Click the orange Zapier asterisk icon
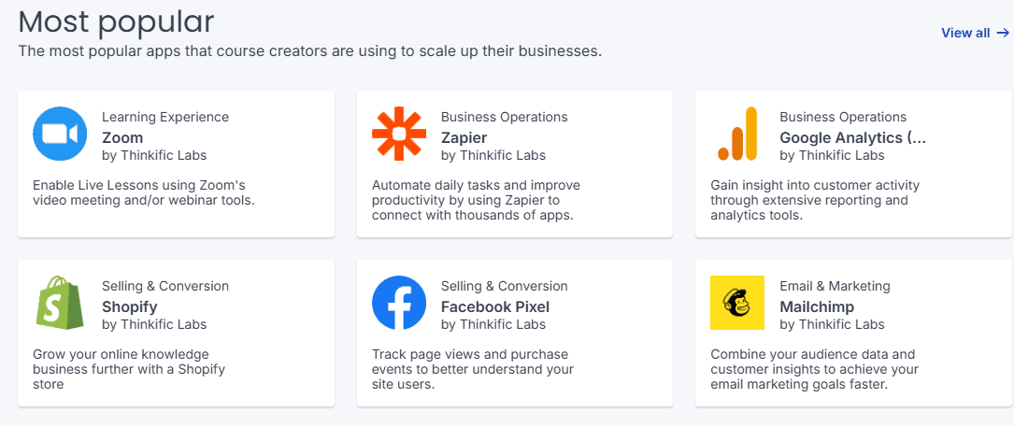This screenshot has width=1014, height=426. [x=399, y=134]
